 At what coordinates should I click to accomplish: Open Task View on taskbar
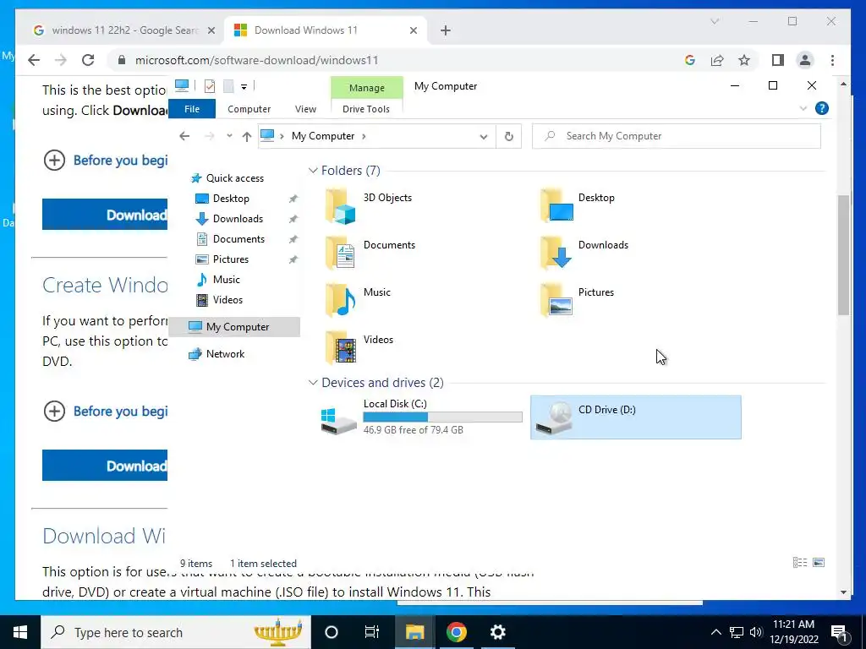[x=372, y=632]
